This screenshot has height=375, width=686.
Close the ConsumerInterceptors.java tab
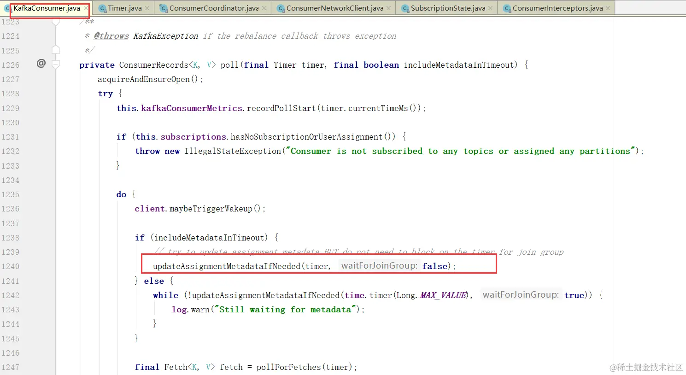coord(608,8)
